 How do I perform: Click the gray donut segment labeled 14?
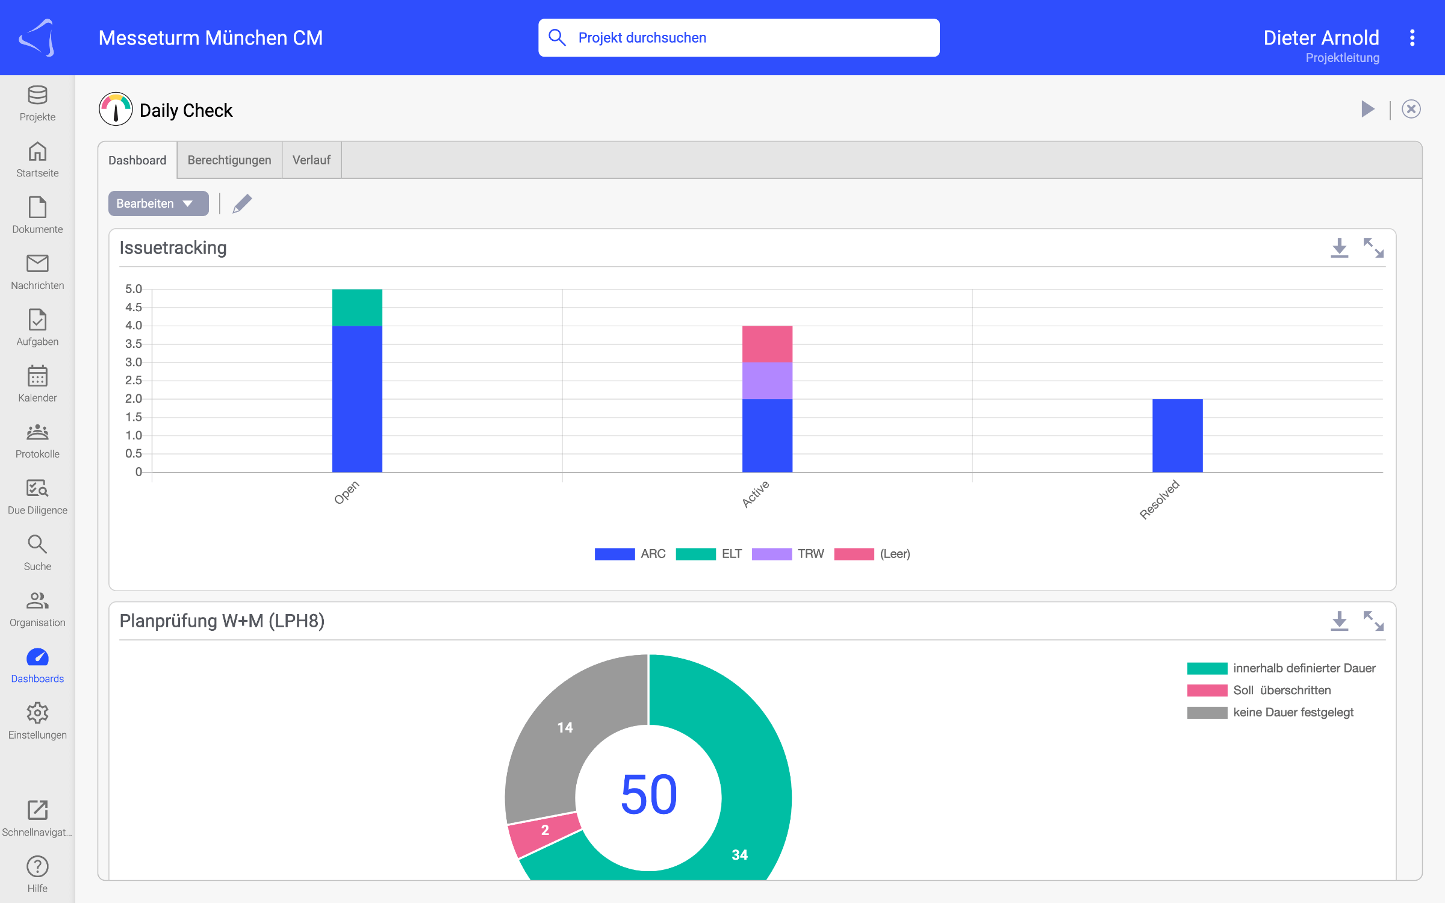click(565, 728)
